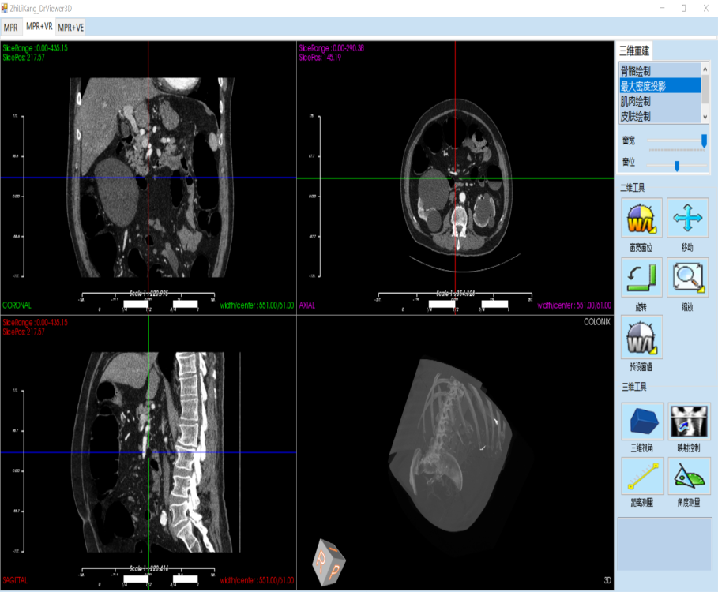Click the 3D volume rendering
Viewport: 718px width, 592px height.
click(451, 444)
